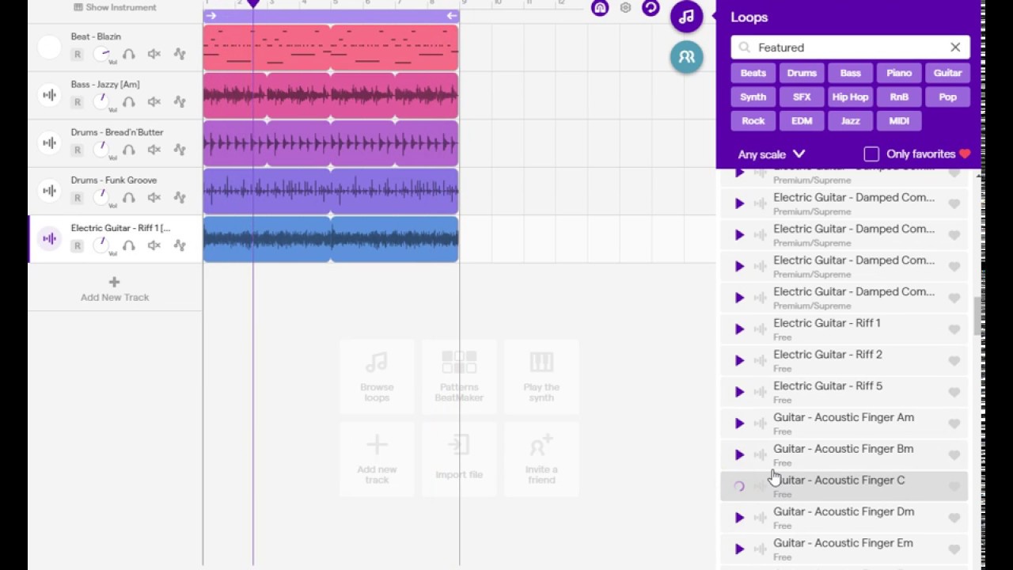Screen dimensions: 1013x570
Task: Arm recording on Bass - Jazzy track R button
Action: click(77, 102)
